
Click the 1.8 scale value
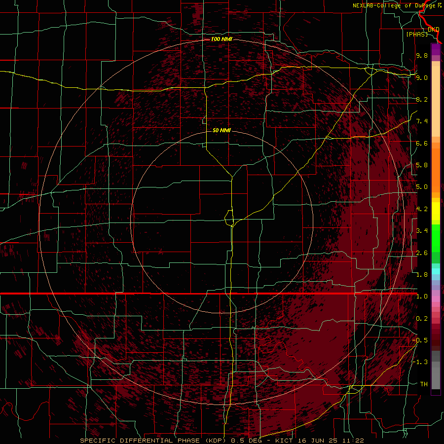pos(422,275)
